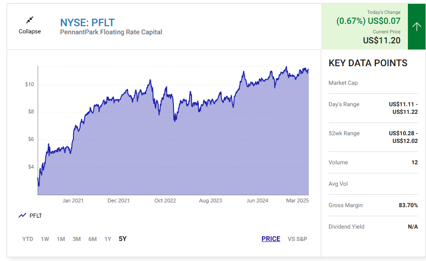
Task: Open the PRICE chart view
Action: click(x=271, y=239)
